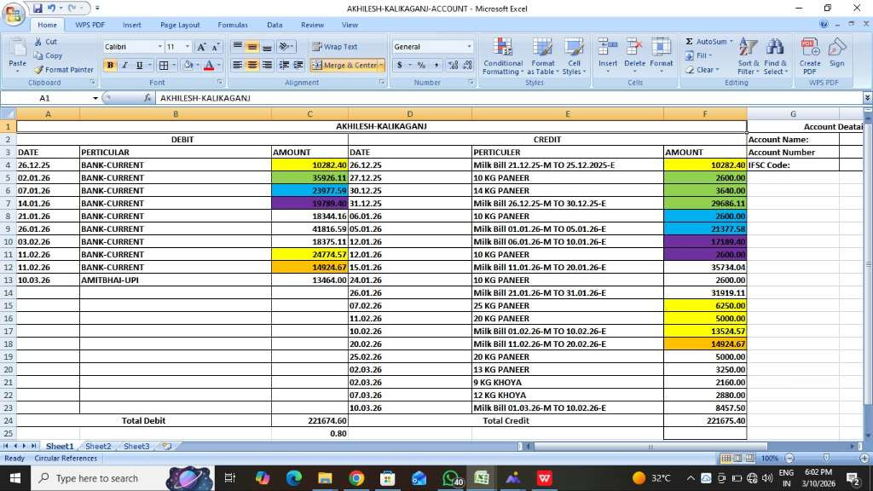Toggle Italic formatting
Screen dimensions: 873x491
(124, 65)
